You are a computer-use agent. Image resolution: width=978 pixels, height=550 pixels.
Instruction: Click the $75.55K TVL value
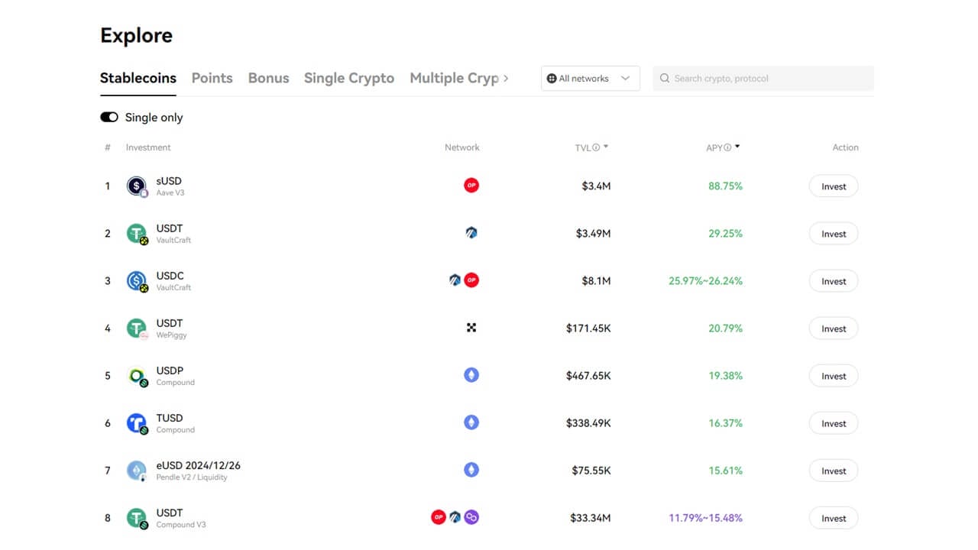pyautogui.click(x=591, y=470)
